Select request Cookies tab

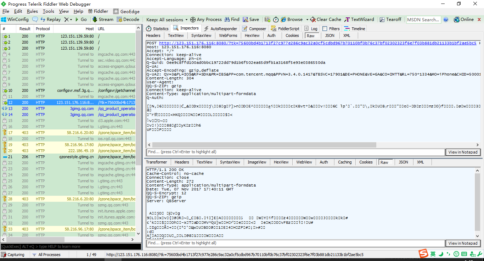292,35
